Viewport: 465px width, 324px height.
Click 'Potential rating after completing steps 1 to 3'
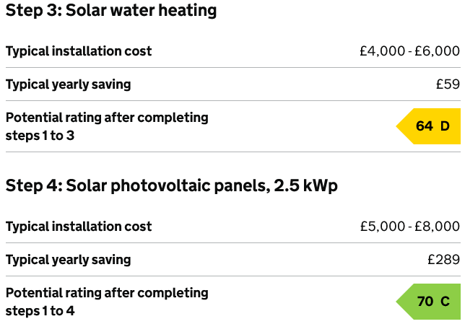107,126
